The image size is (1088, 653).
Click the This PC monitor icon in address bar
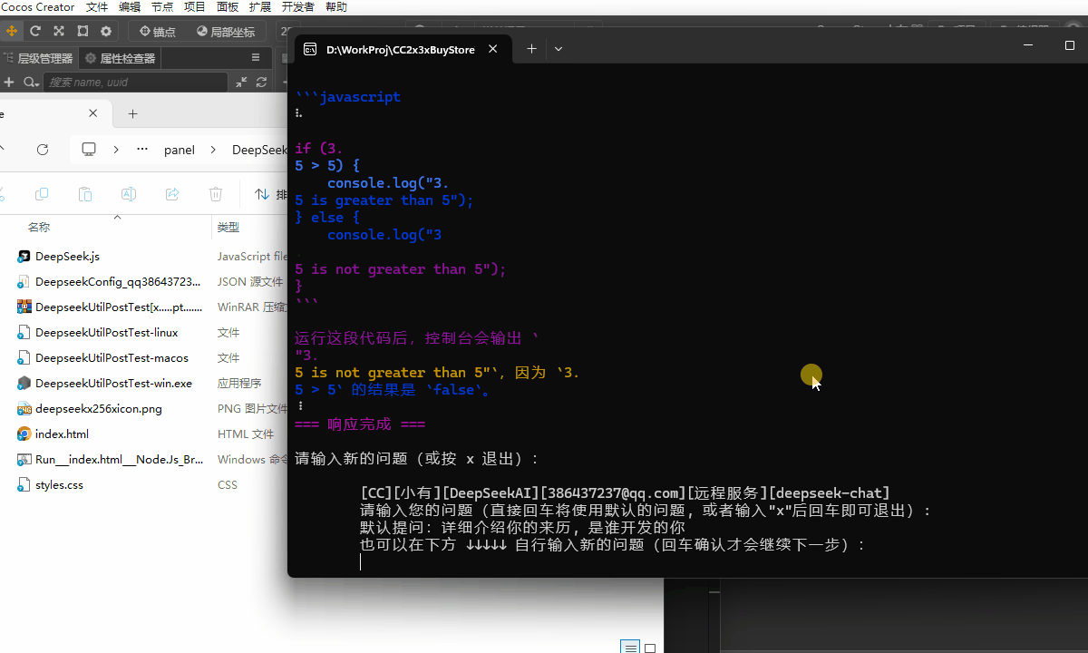point(89,150)
